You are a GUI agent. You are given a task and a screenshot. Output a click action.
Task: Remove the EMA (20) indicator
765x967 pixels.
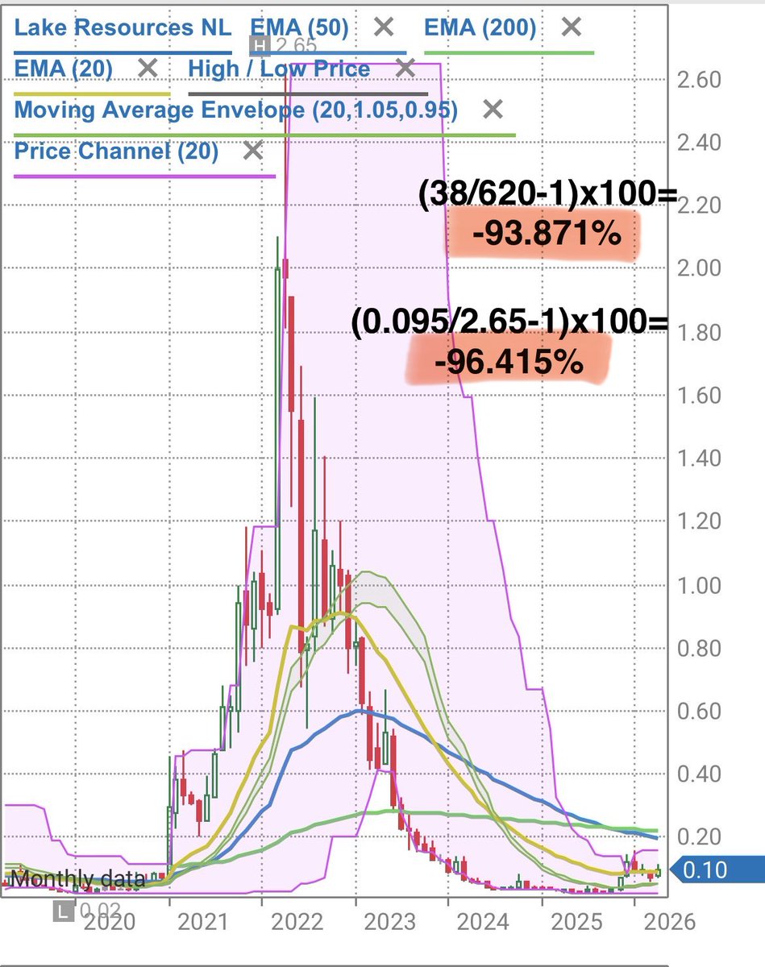click(x=148, y=68)
